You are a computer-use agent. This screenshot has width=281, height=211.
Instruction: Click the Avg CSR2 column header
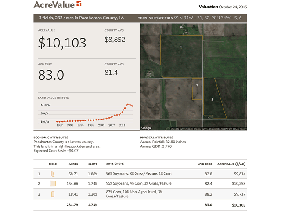(x=205, y=164)
